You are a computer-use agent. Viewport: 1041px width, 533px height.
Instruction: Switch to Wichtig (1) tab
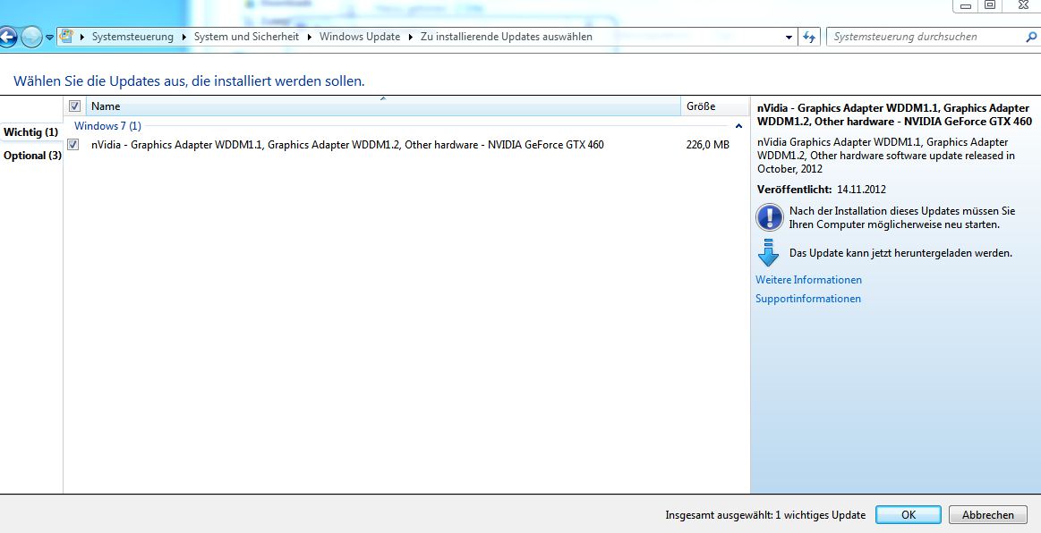[30, 132]
